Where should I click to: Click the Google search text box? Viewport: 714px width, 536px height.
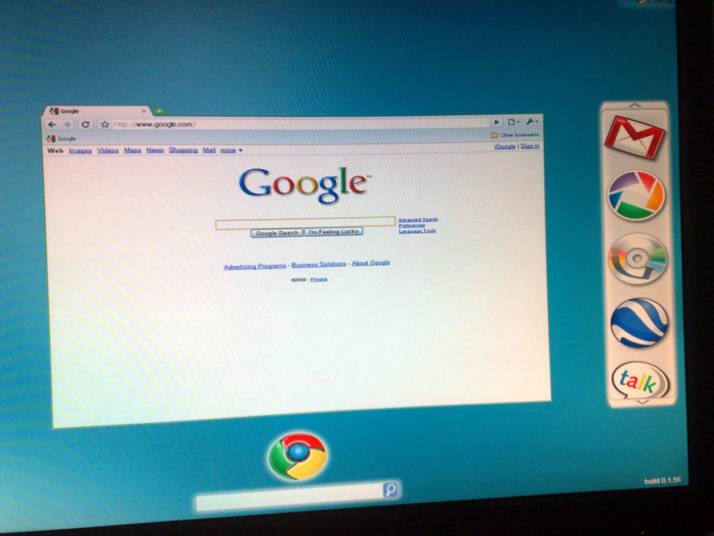[306, 223]
